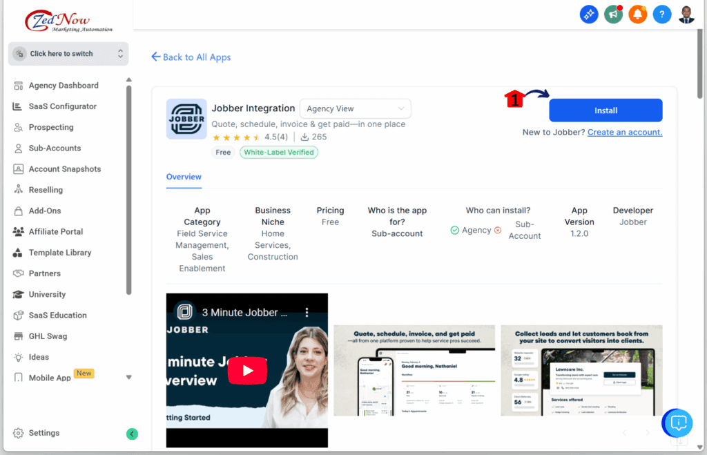
Task: Toggle the White-Label Verified badge
Action: [279, 152]
